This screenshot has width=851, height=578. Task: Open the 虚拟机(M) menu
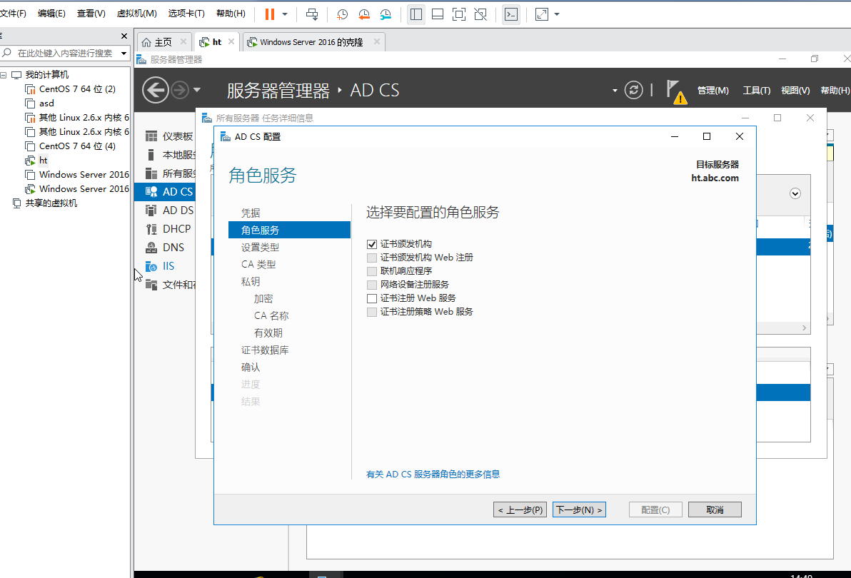[137, 14]
